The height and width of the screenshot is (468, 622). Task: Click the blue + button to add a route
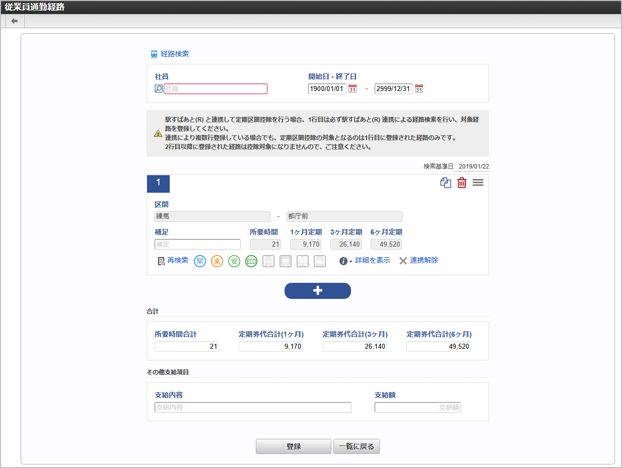tap(318, 291)
